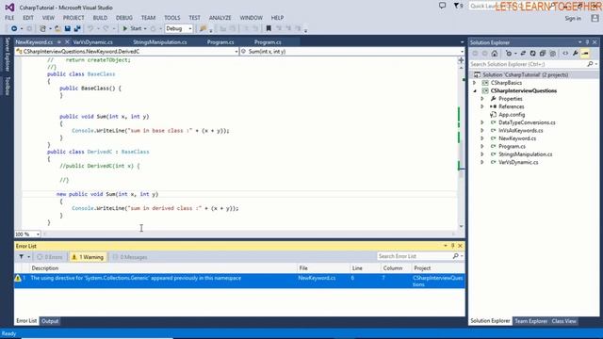
Task: Click Pending Changes Filter icon in Solution Explorer
Action: tap(509, 54)
